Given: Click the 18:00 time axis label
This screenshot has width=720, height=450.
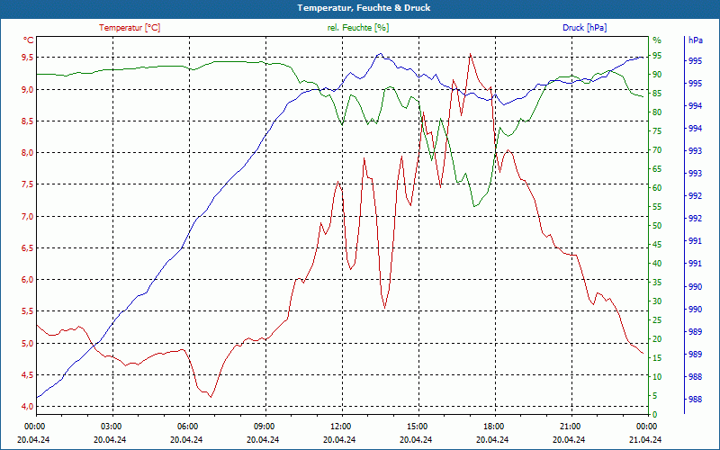Looking at the screenshot, I should coord(493,426).
